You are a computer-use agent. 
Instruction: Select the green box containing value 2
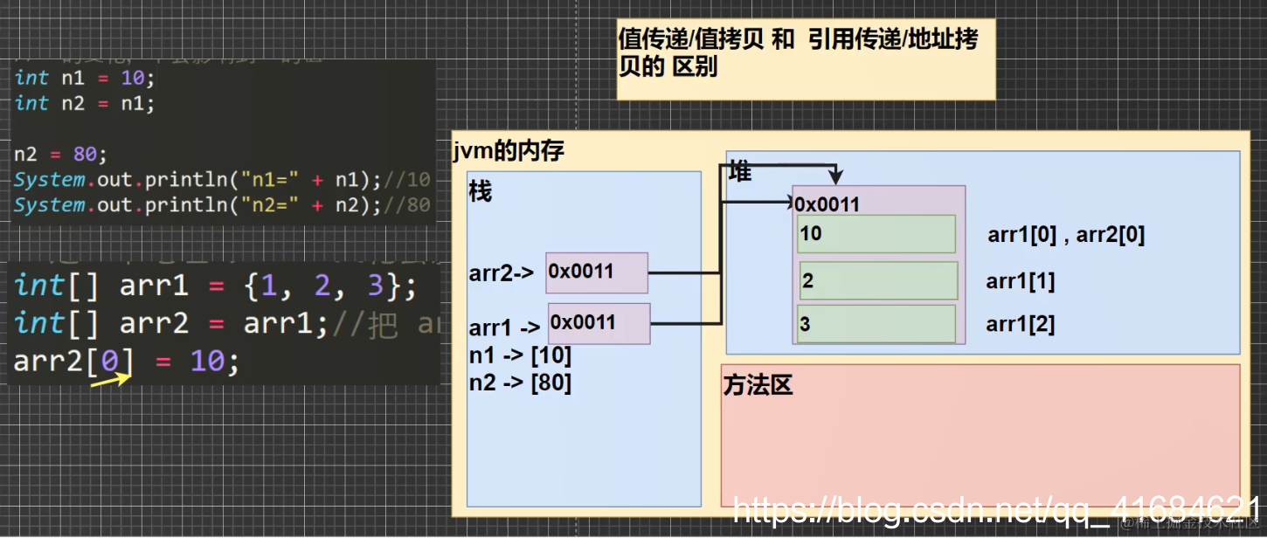click(x=876, y=279)
